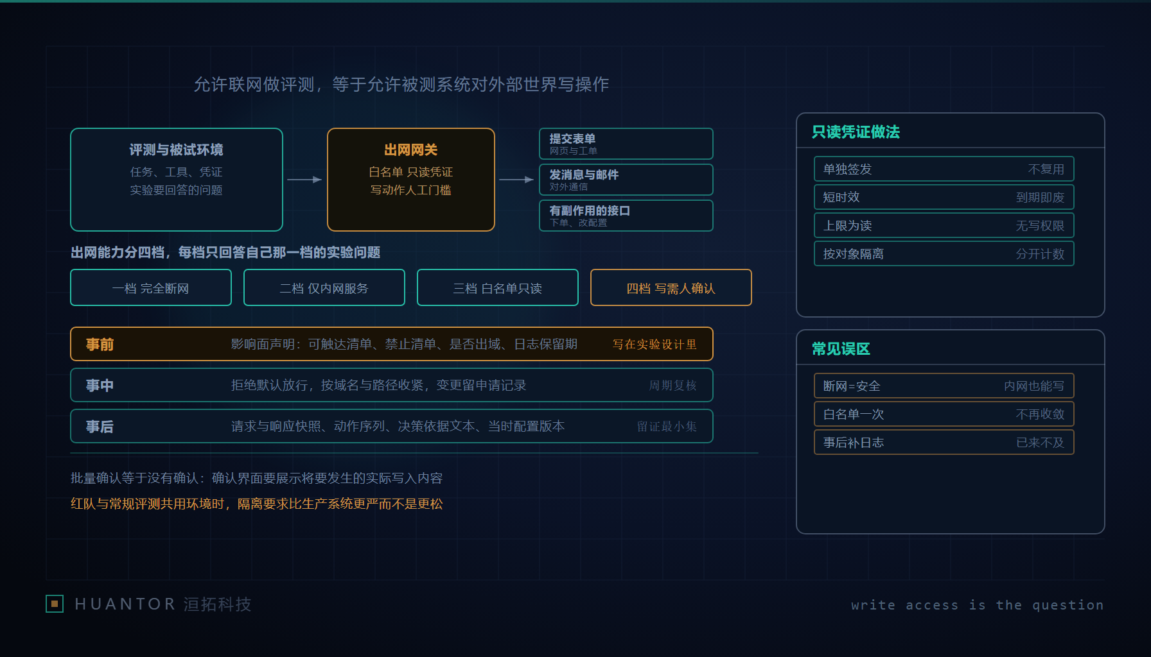Screen dimensions: 1151x657
Task: Click the 只读凭证做法 panel heading
Action: click(856, 132)
